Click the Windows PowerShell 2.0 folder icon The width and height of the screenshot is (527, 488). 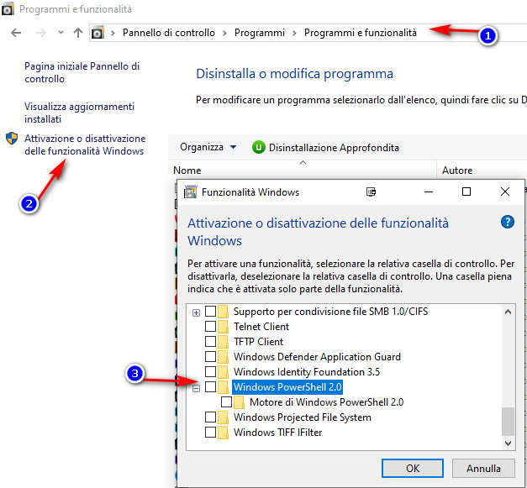pyautogui.click(x=223, y=387)
